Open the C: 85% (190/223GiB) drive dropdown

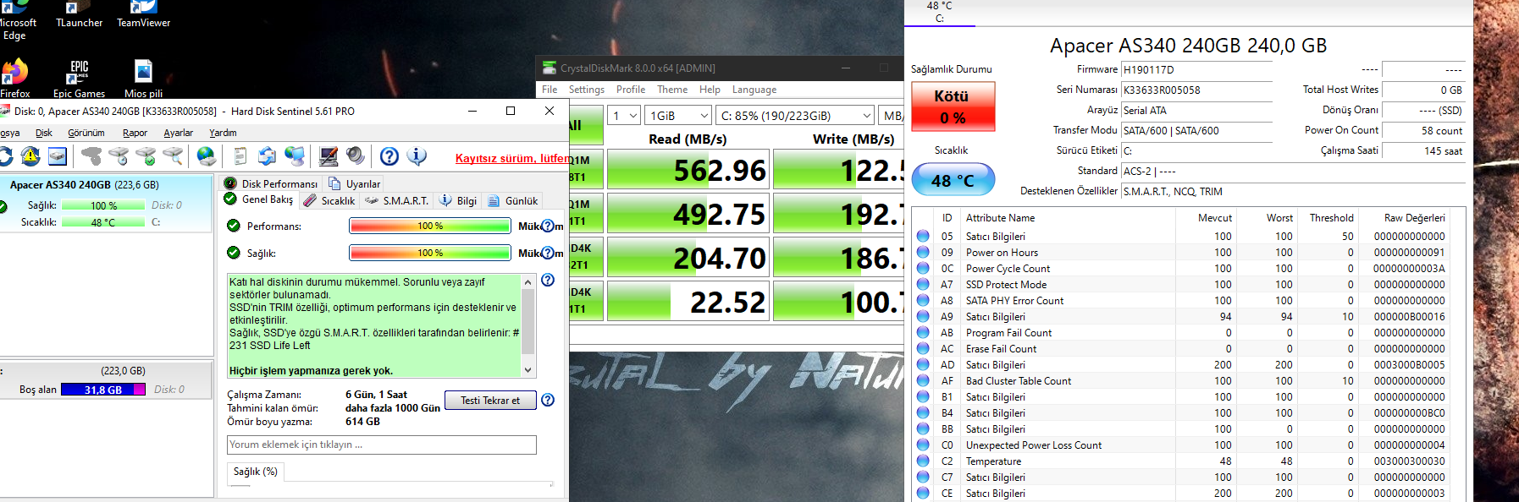795,116
